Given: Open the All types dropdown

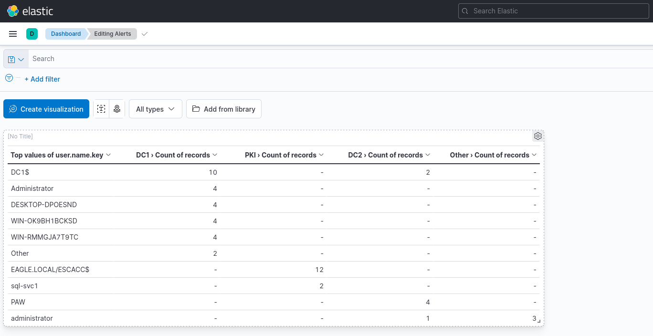Looking at the screenshot, I should coord(155,109).
